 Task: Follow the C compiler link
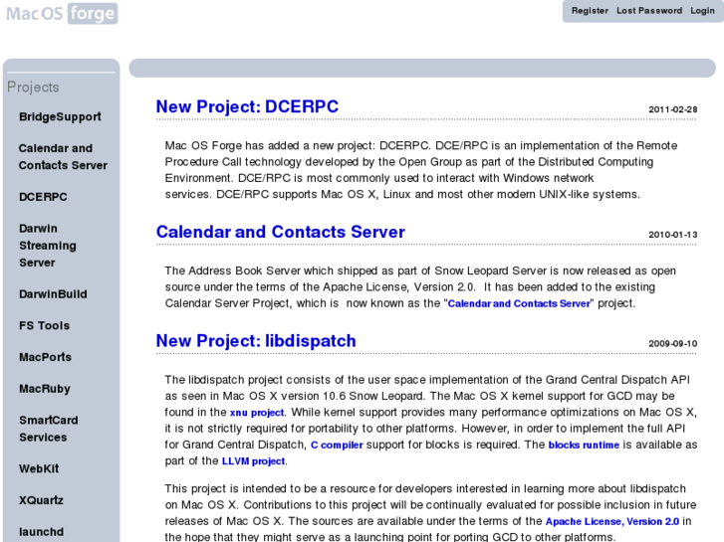tap(337, 446)
